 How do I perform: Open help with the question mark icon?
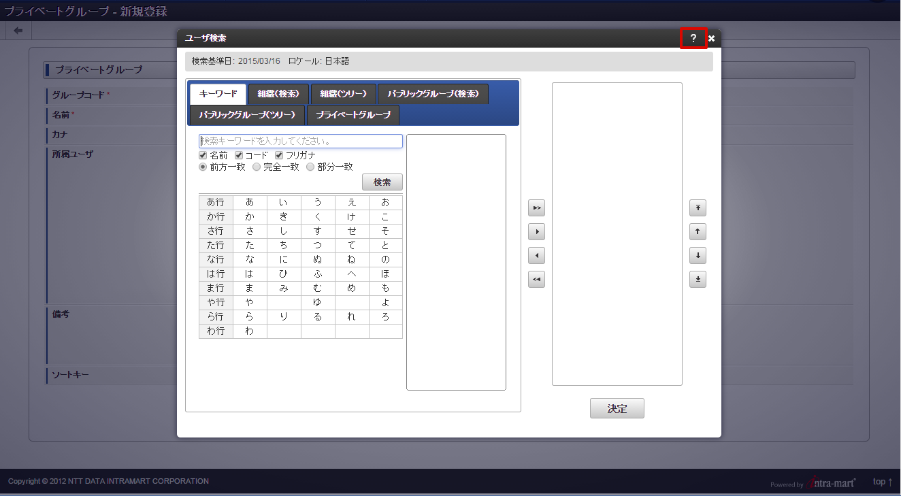click(x=693, y=39)
